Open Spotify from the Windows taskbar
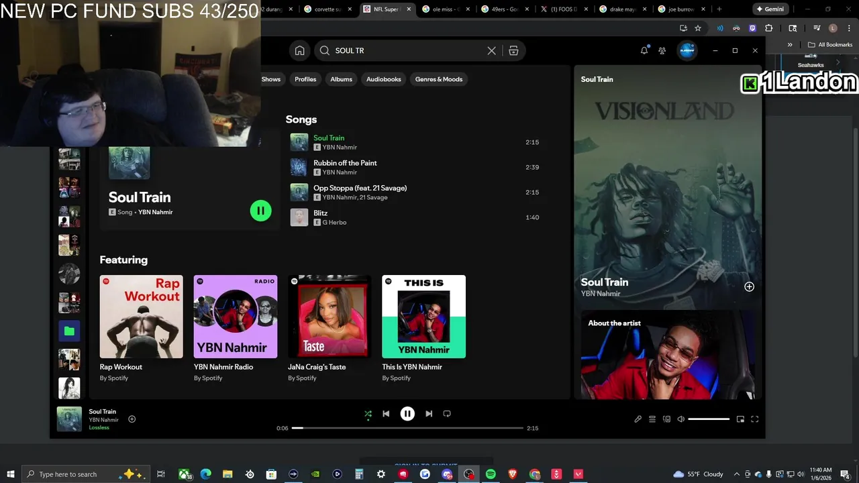The height and width of the screenshot is (483, 859). coord(491,474)
